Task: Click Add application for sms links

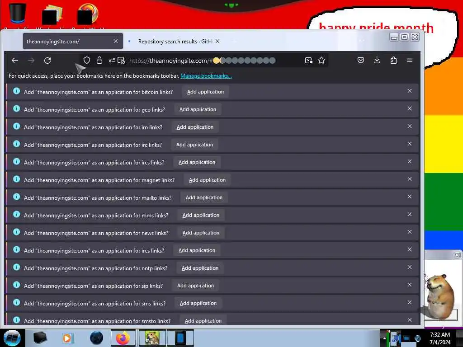Action: (x=198, y=303)
